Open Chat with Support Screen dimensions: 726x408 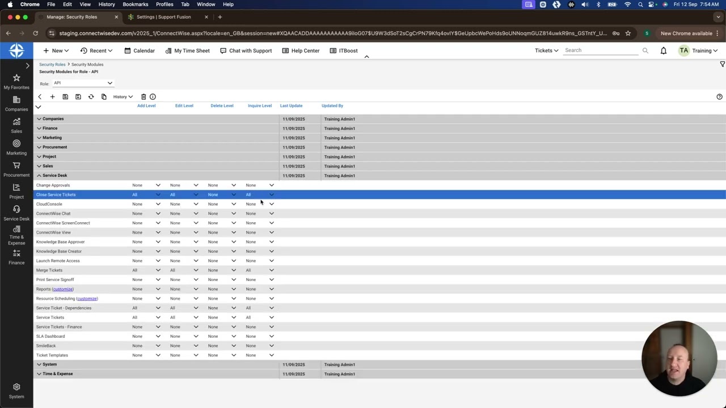click(246, 50)
